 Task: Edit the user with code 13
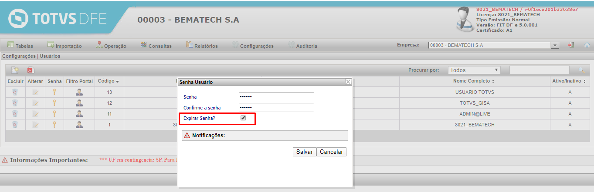[35, 92]
